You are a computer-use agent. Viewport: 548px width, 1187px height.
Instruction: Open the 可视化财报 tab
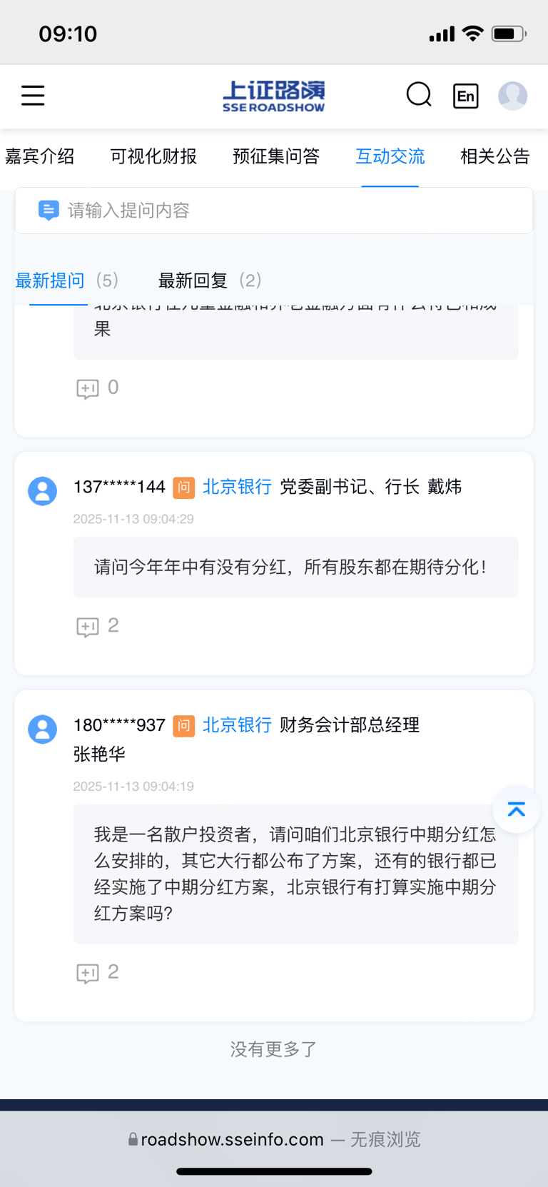coord(153,157)
